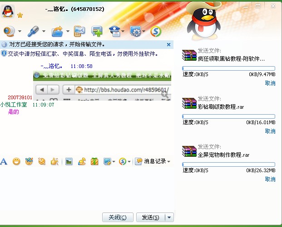This screenshot has height=227, width=282.
Task: Open the font settings letter A icon
Action: click(4, 161)
